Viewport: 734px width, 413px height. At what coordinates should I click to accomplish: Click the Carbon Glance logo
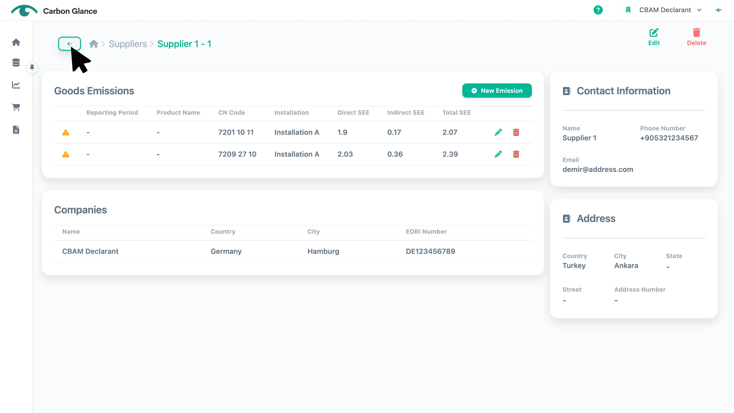click(54, 10)
